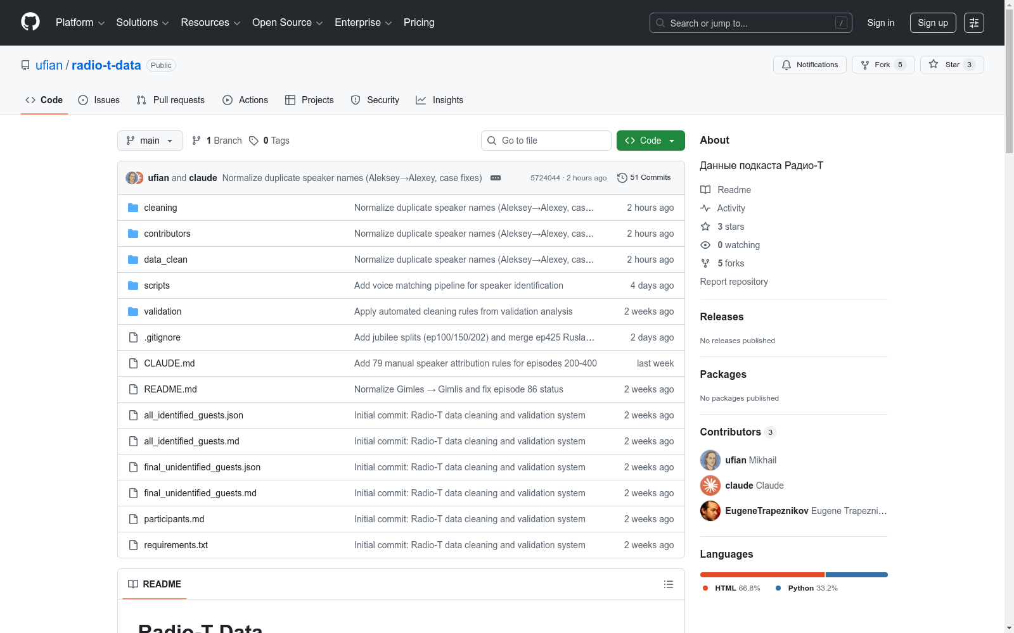Expand commit message ellipsis icon
The height and width of the screenshot is (633, 1014).
496,178
